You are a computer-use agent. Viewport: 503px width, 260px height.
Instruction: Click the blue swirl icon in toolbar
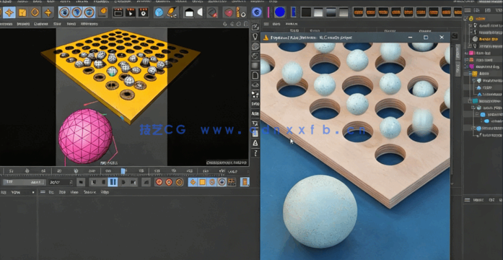[x=257, y=12]
